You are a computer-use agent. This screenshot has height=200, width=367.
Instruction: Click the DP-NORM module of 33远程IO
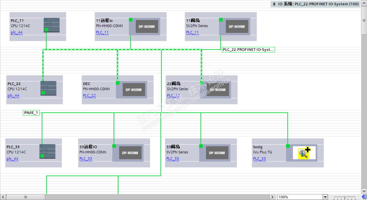coord(130,153)
